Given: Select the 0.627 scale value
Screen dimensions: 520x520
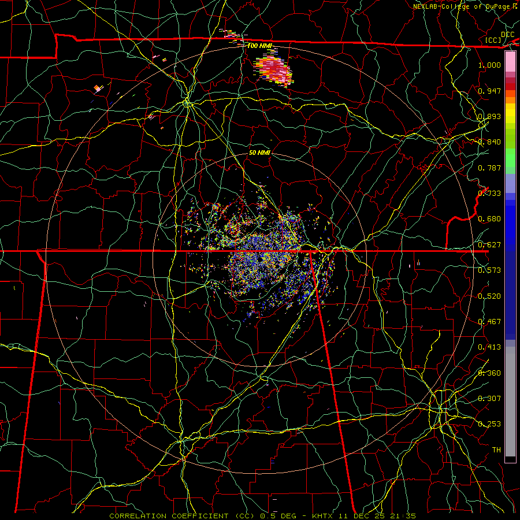Looking at the screenshot, I should click(x=489, y=245).
